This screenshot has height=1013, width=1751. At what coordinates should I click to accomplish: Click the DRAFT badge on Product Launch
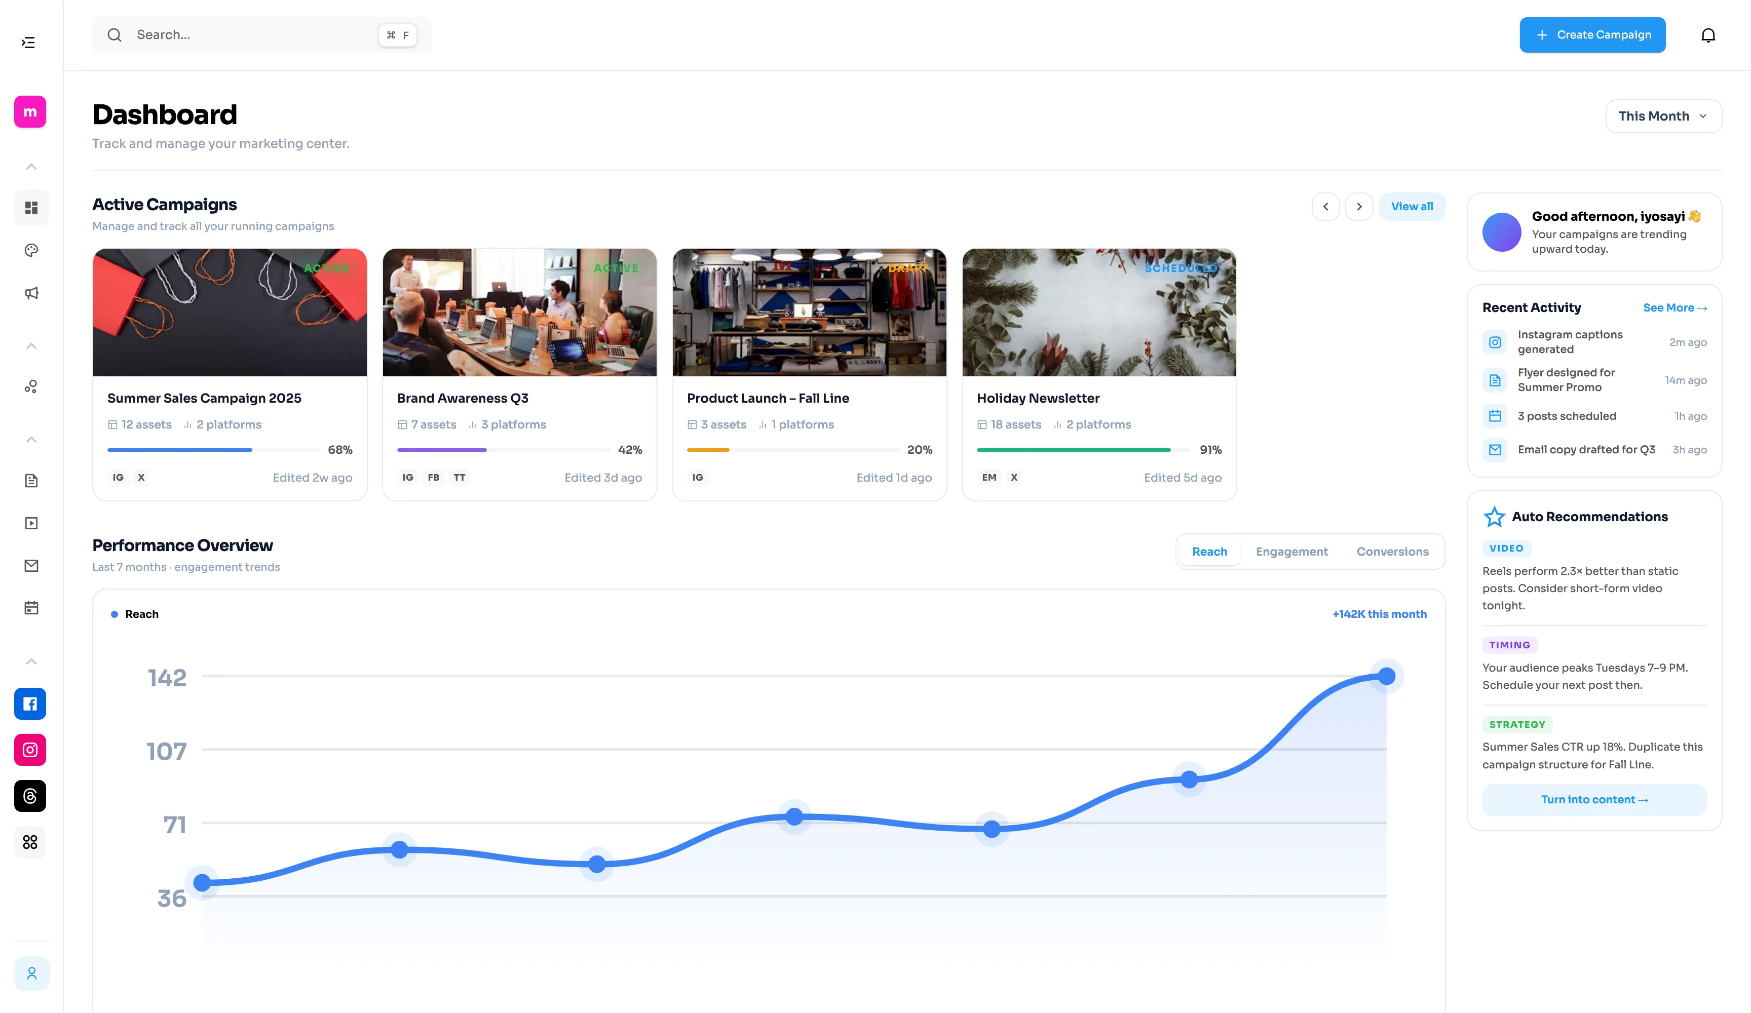point(908,268)
